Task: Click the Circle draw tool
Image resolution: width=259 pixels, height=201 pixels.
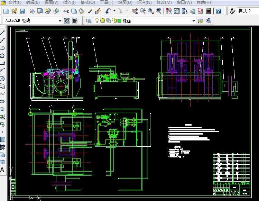Action: (x=2, y=78)
